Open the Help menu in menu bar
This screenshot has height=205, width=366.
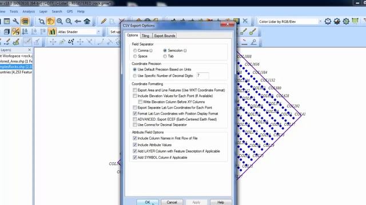[81, 11]
